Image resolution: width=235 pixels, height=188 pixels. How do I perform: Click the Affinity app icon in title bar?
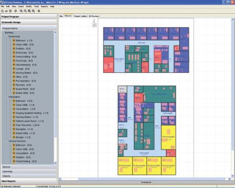coord(2,2)
